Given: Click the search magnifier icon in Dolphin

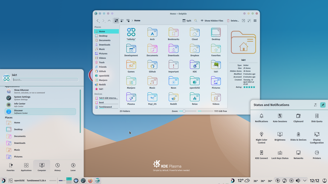Looking at the screenshot, I should [196, 21].
